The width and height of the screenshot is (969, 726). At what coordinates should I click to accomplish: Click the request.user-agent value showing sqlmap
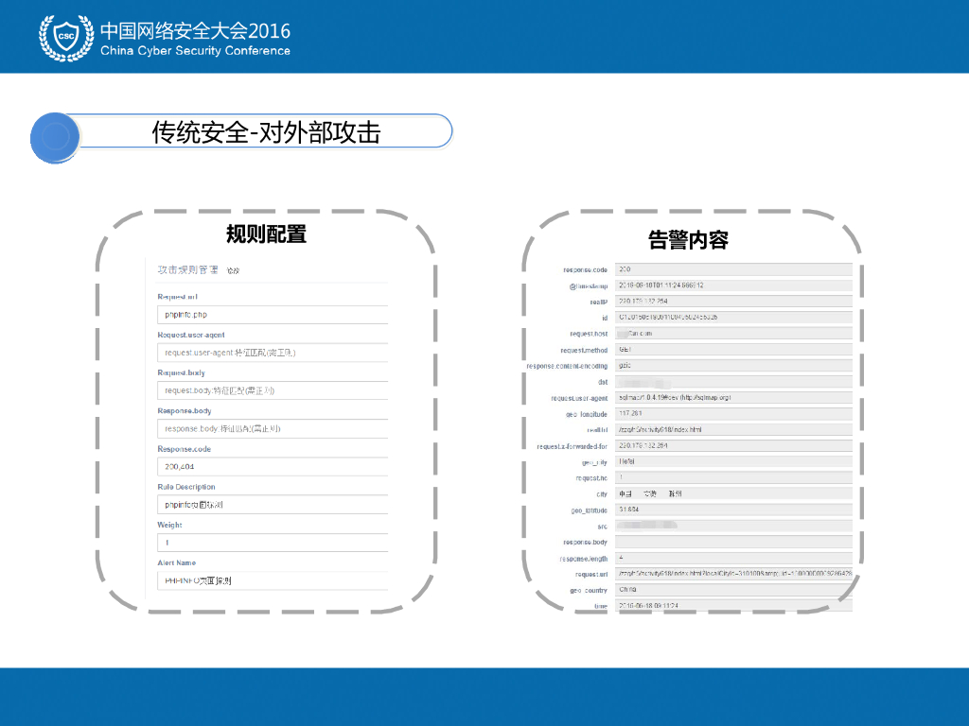click(x=733, y=398)
